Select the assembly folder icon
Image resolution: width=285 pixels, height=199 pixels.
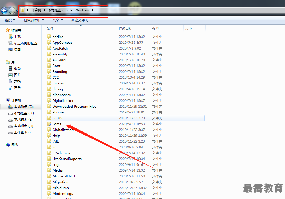point(49,54)
